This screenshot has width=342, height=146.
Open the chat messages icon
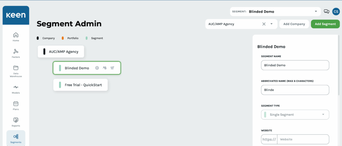326,12
